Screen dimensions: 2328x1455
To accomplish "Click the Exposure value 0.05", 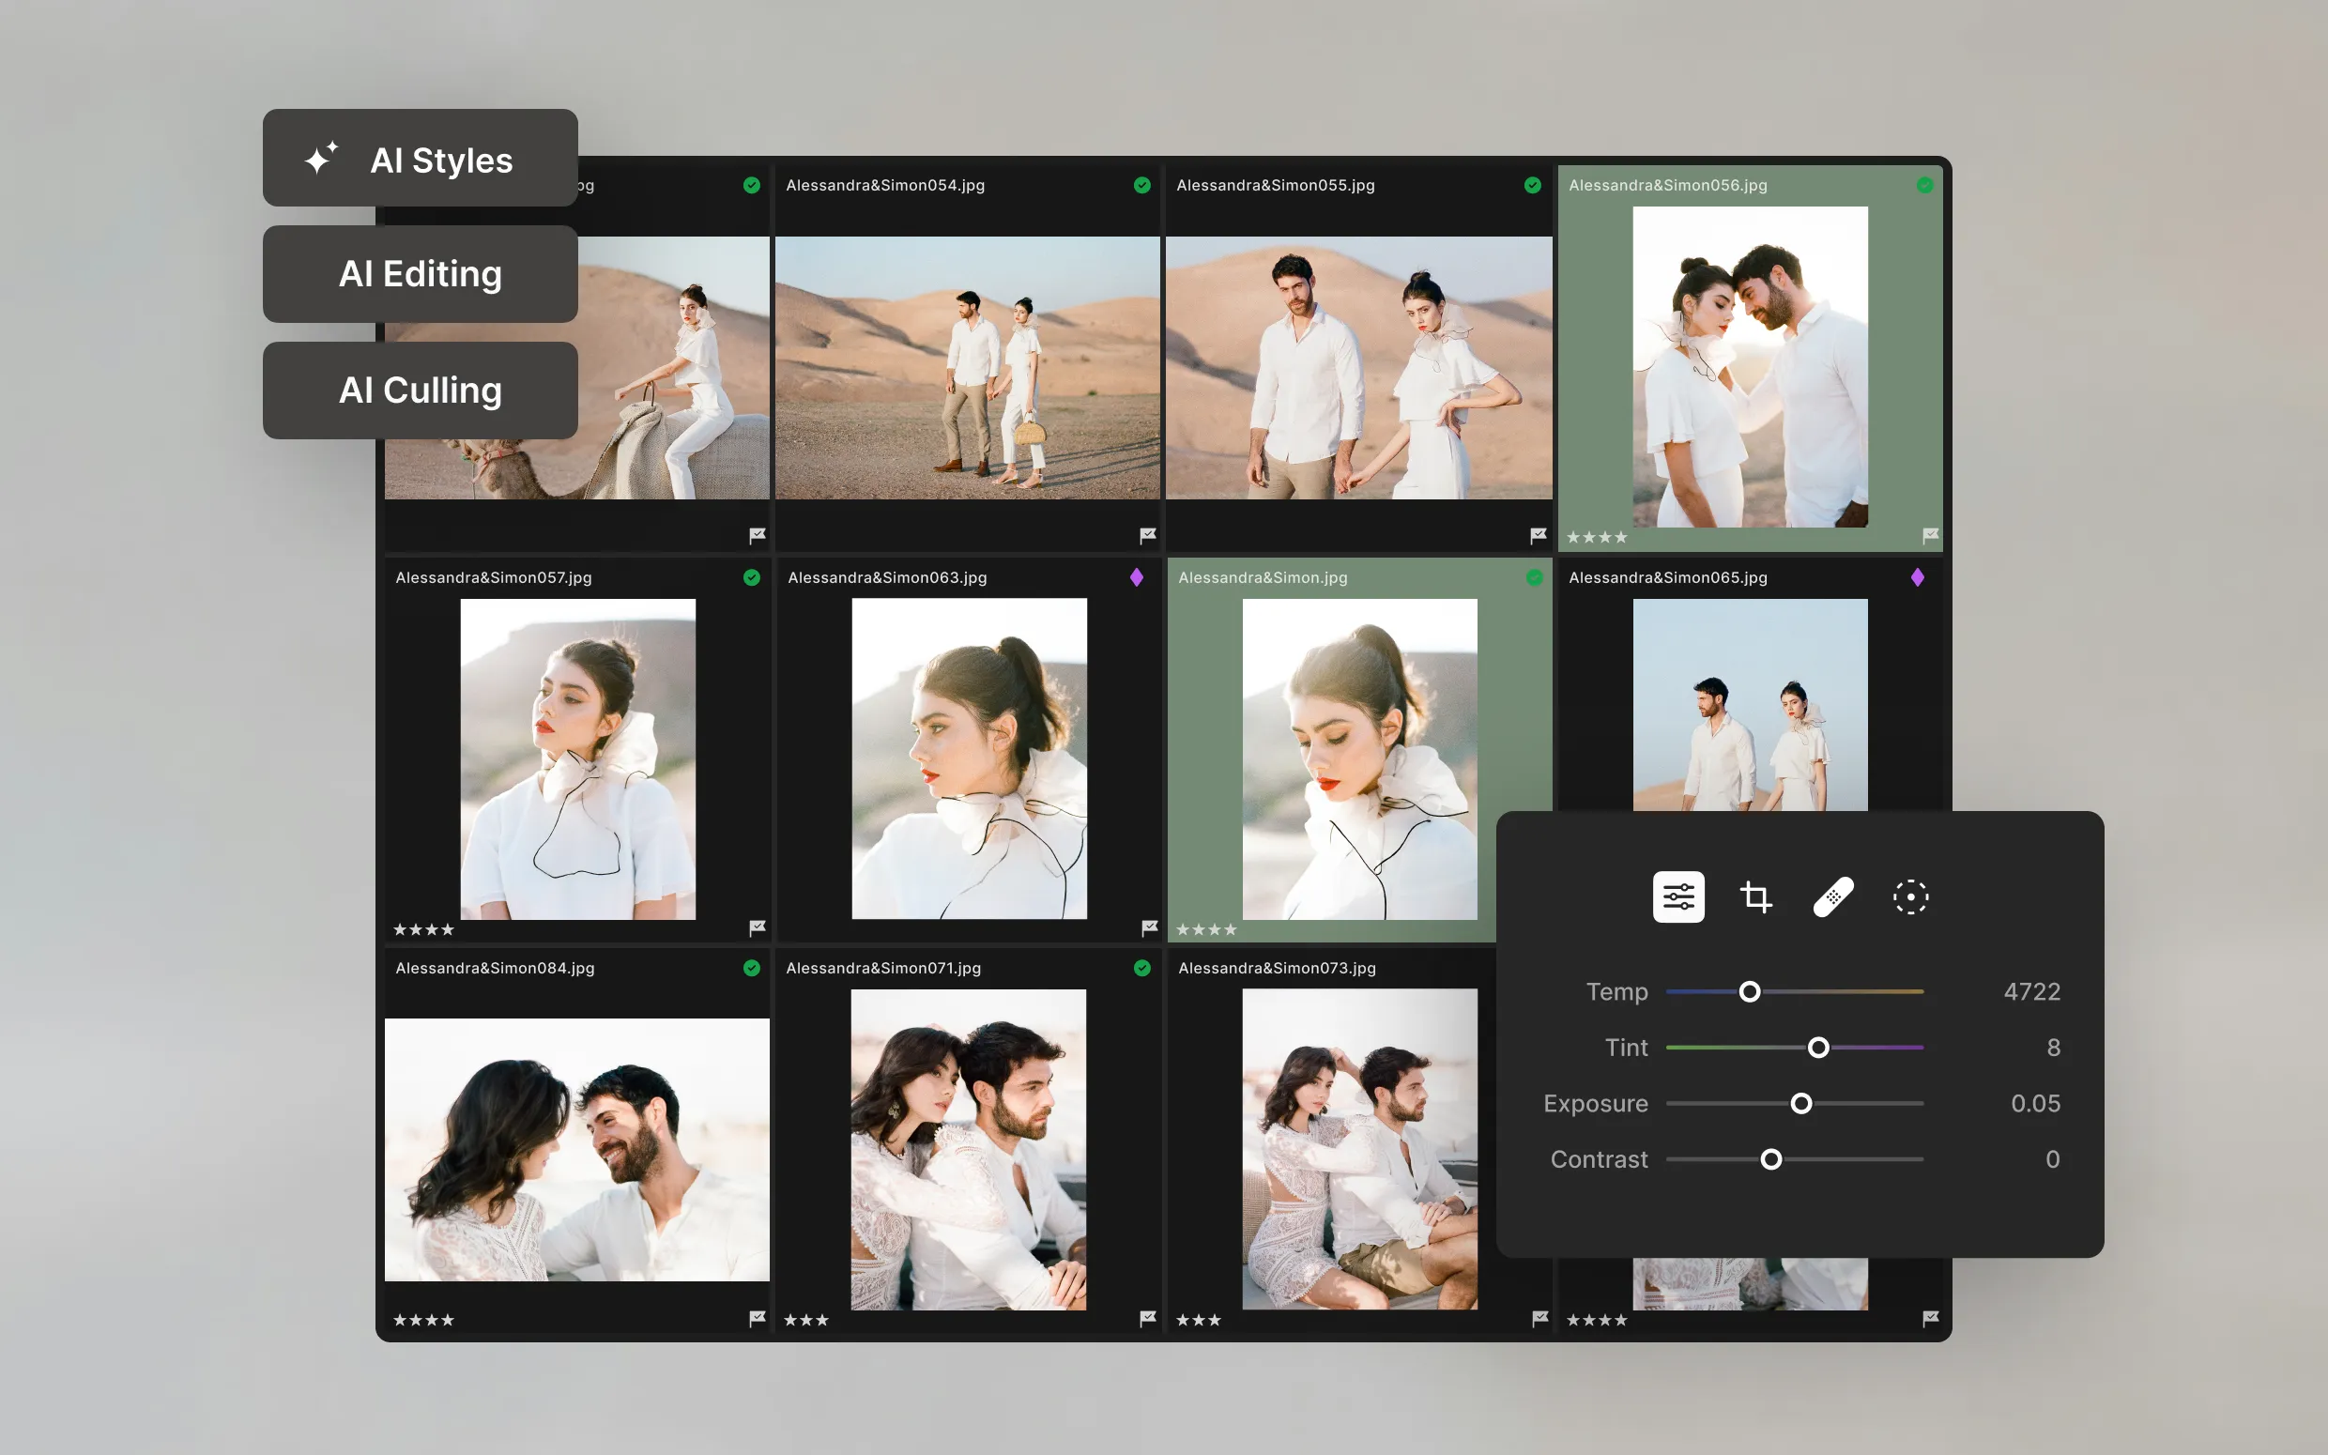I will coord(2035,1103).
